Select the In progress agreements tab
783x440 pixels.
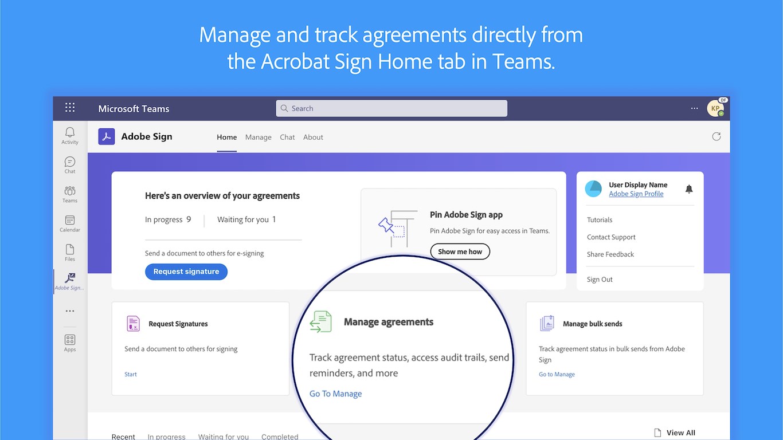point(166,437)
